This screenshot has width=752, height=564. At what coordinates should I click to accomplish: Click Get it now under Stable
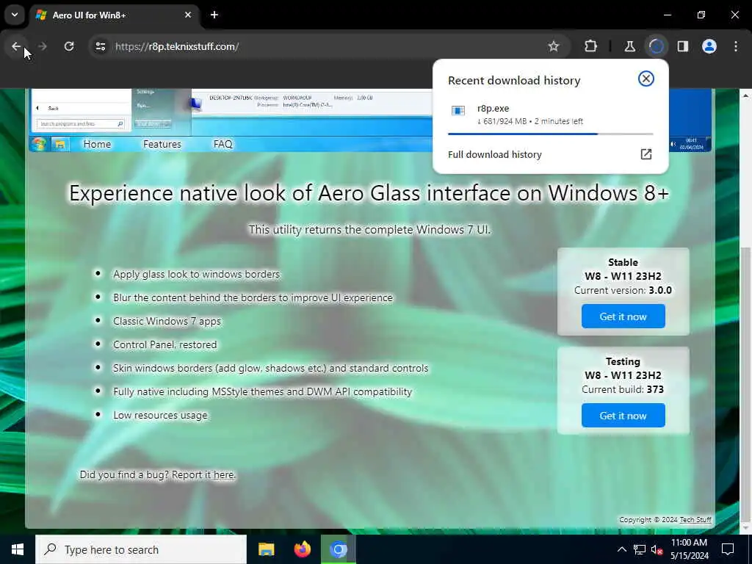[x=623, y=317]
